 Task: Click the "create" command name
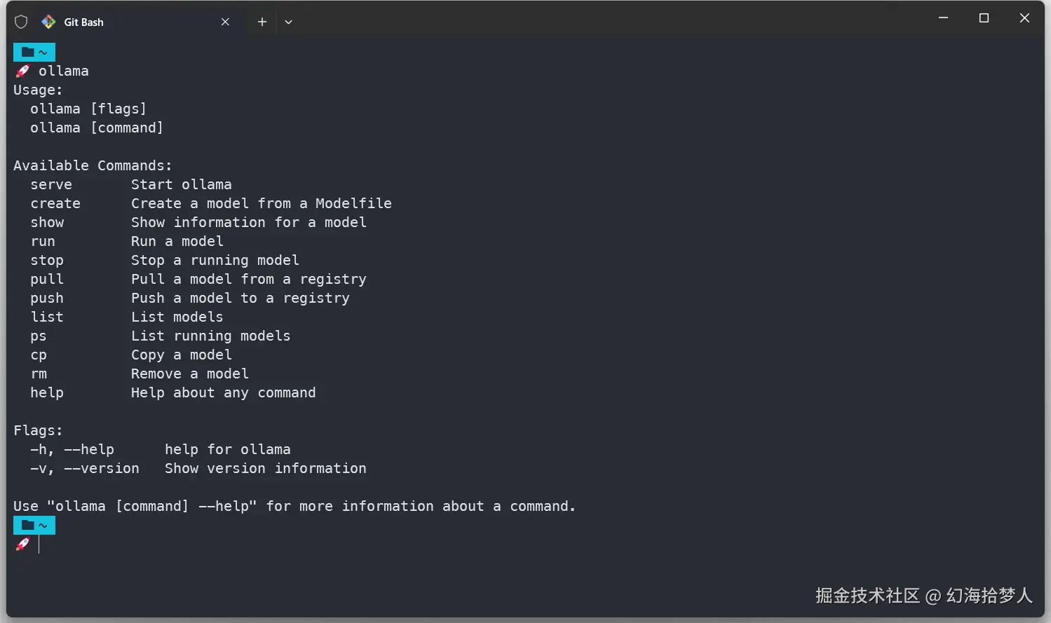(x=55, y=203)
